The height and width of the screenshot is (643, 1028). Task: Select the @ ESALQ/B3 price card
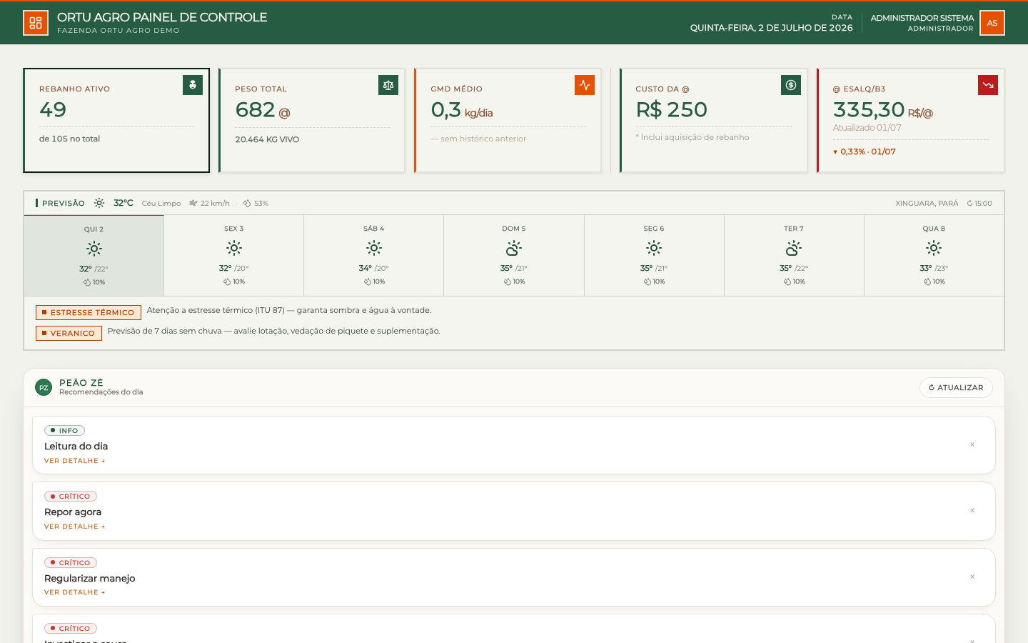point(911,120)
